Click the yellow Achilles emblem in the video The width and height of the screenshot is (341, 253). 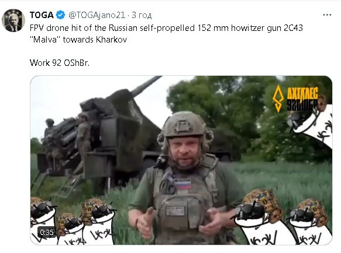[278, 99]
